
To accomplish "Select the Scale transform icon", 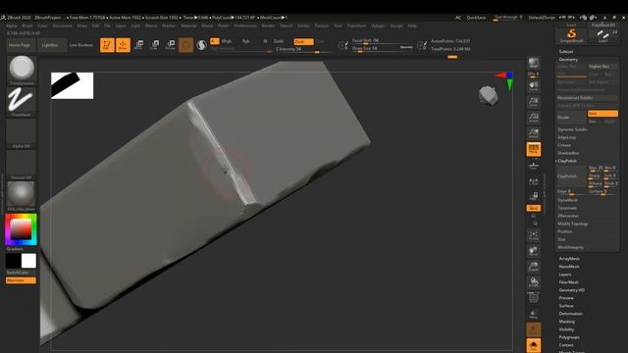I will click(x=155, y=45).
